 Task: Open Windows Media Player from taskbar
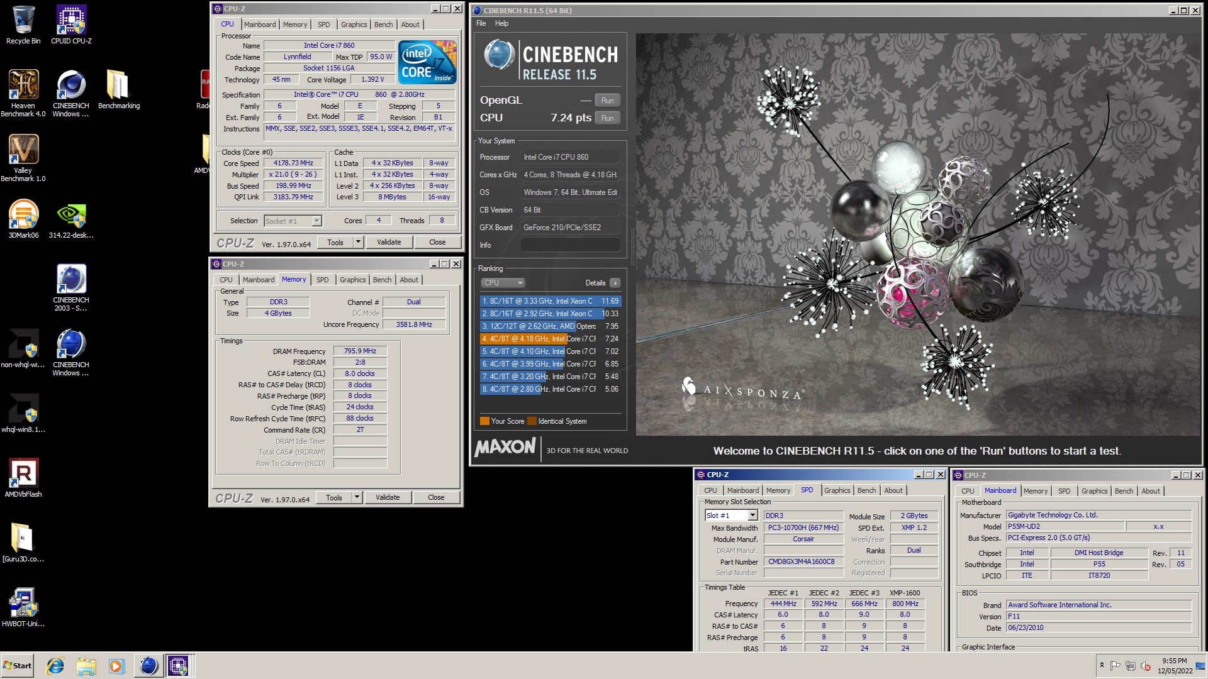116,666
